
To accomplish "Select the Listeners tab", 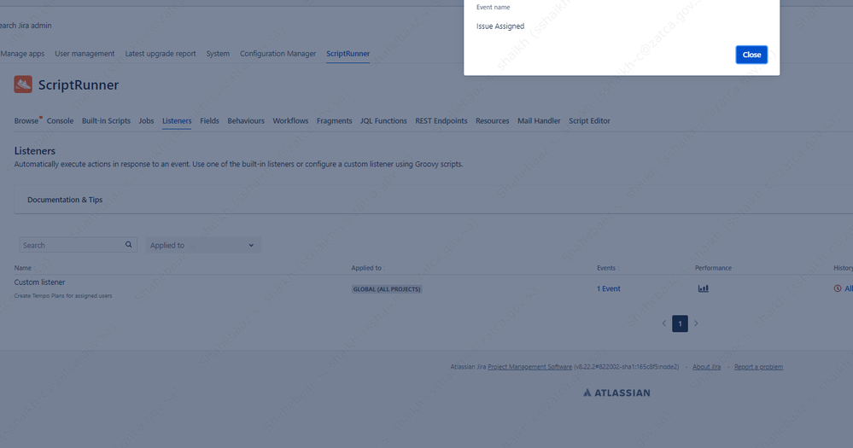I will [177, 120].
